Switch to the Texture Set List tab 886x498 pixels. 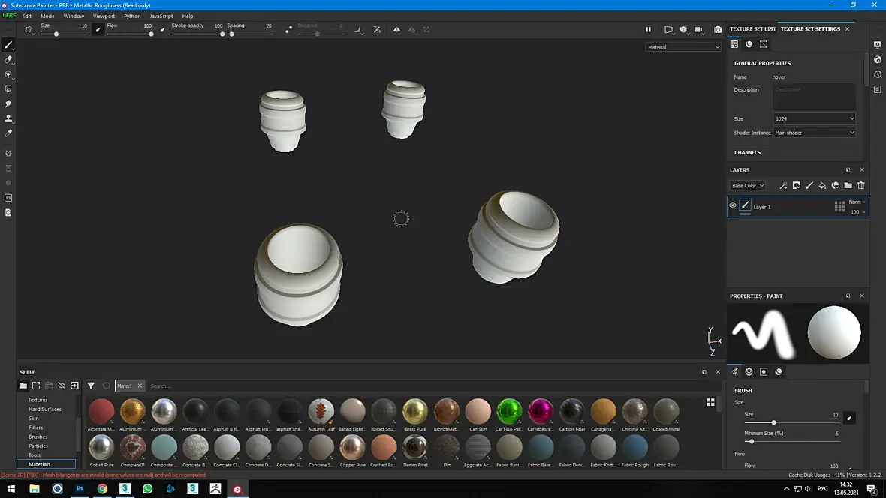point(752,28)
